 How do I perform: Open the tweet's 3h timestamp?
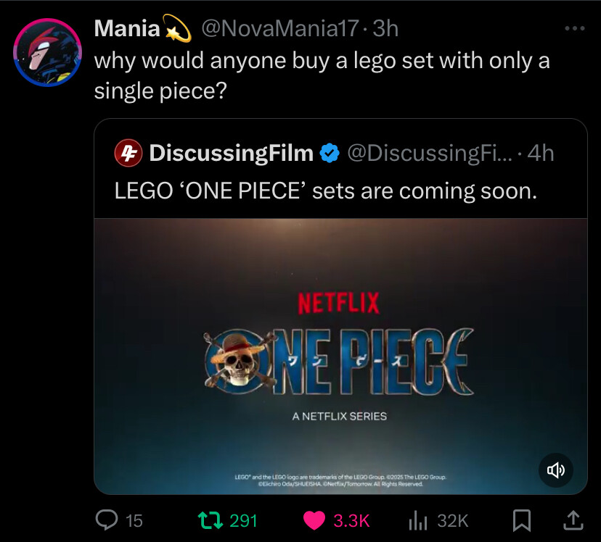tap(385, 29)
